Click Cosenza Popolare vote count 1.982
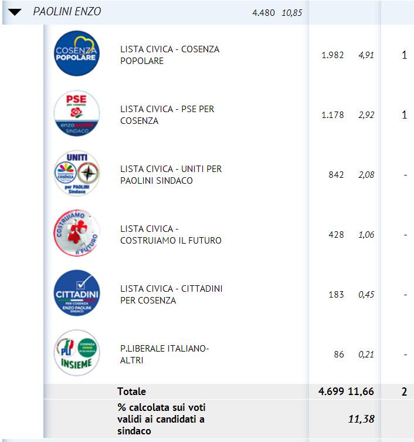The width and height of the screenshot is (414, 442). [x=332, y=56]
